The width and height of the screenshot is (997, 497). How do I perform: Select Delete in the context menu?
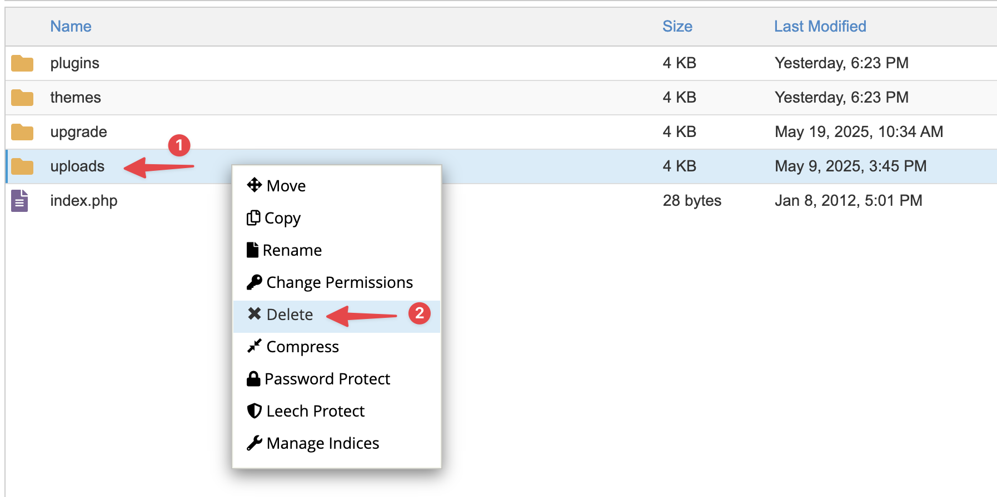[337, 317]
